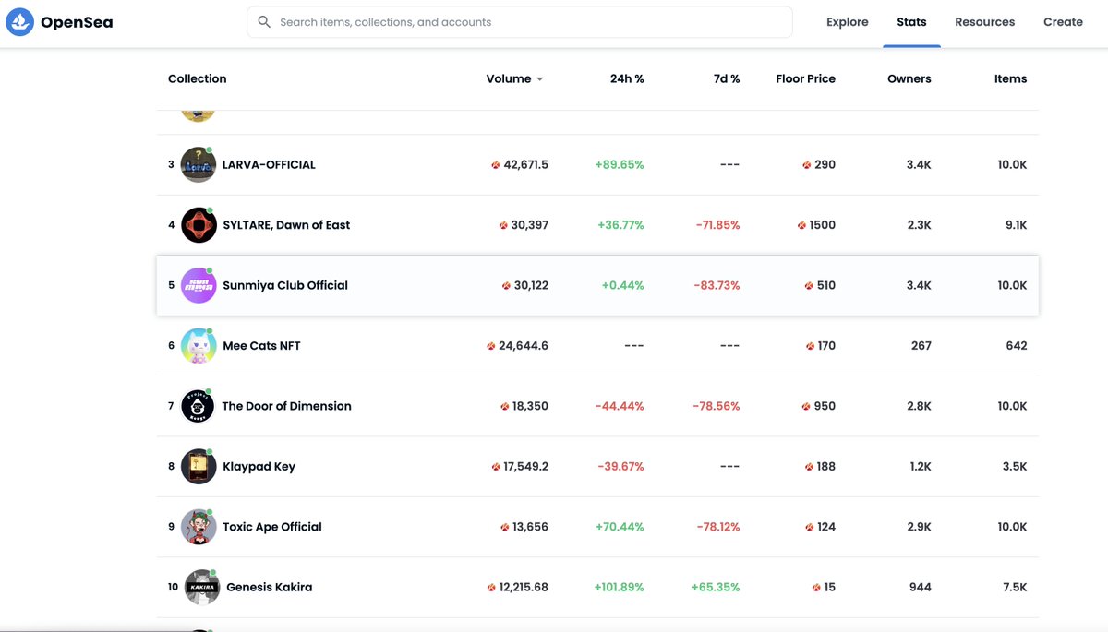The image size is (1108, 632).
Task: Open Mee Cats NFT collection name
Action: (261, 346)
